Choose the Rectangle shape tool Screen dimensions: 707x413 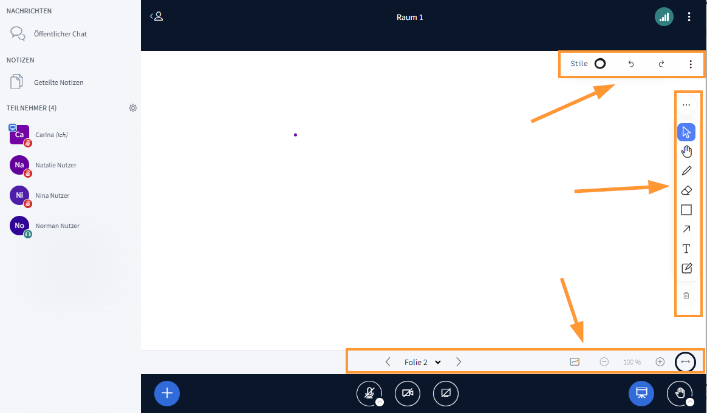click(686, 210)
